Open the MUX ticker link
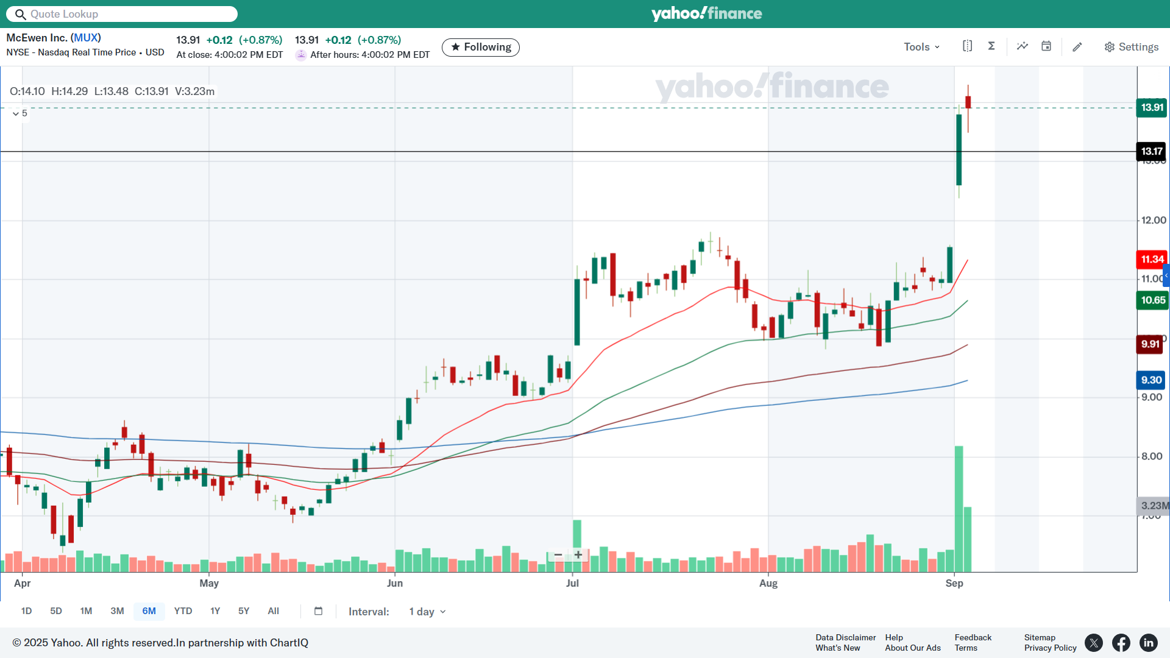The image size is (1170, 658). [86, 38]
